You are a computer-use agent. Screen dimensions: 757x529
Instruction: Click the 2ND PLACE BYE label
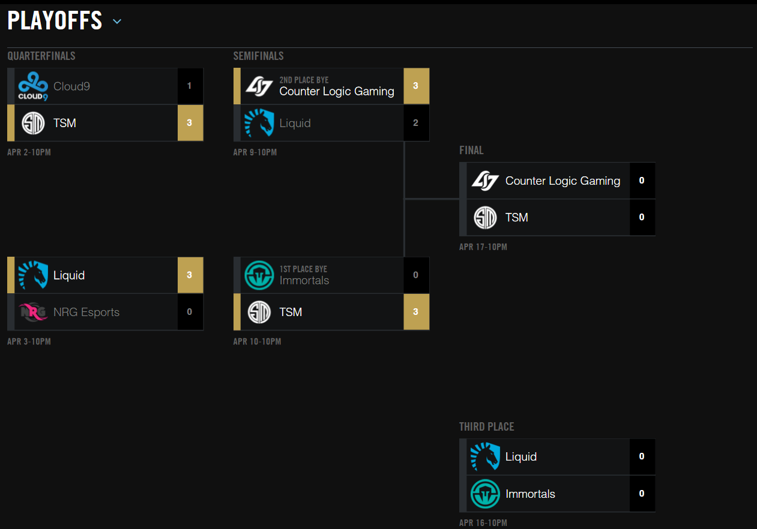tap(304, 80)
